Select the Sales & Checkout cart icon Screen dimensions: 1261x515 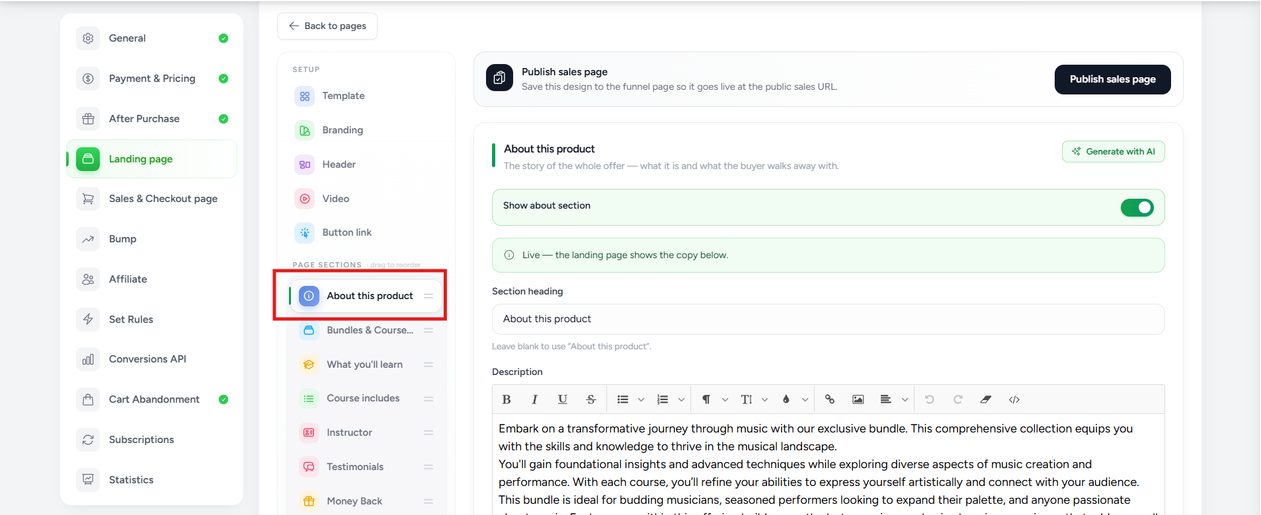point(88,199)
